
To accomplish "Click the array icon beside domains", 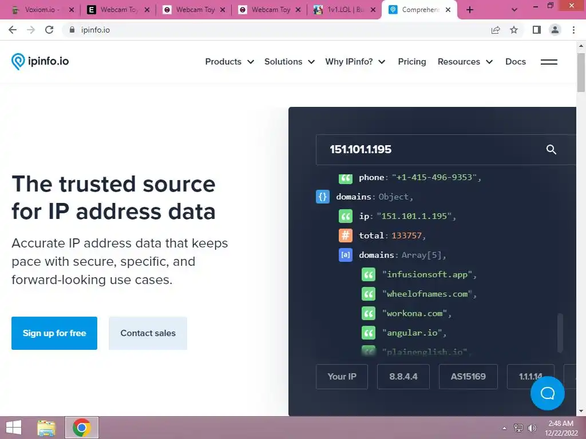I will pos(345,255).
